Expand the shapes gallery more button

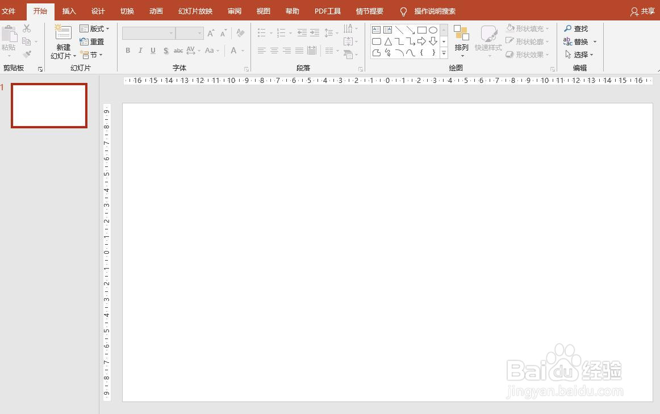pyautogui.click(x=444, y=53)
